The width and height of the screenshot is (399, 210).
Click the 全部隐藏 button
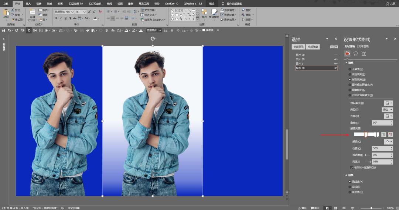click(x=313, y=47)
